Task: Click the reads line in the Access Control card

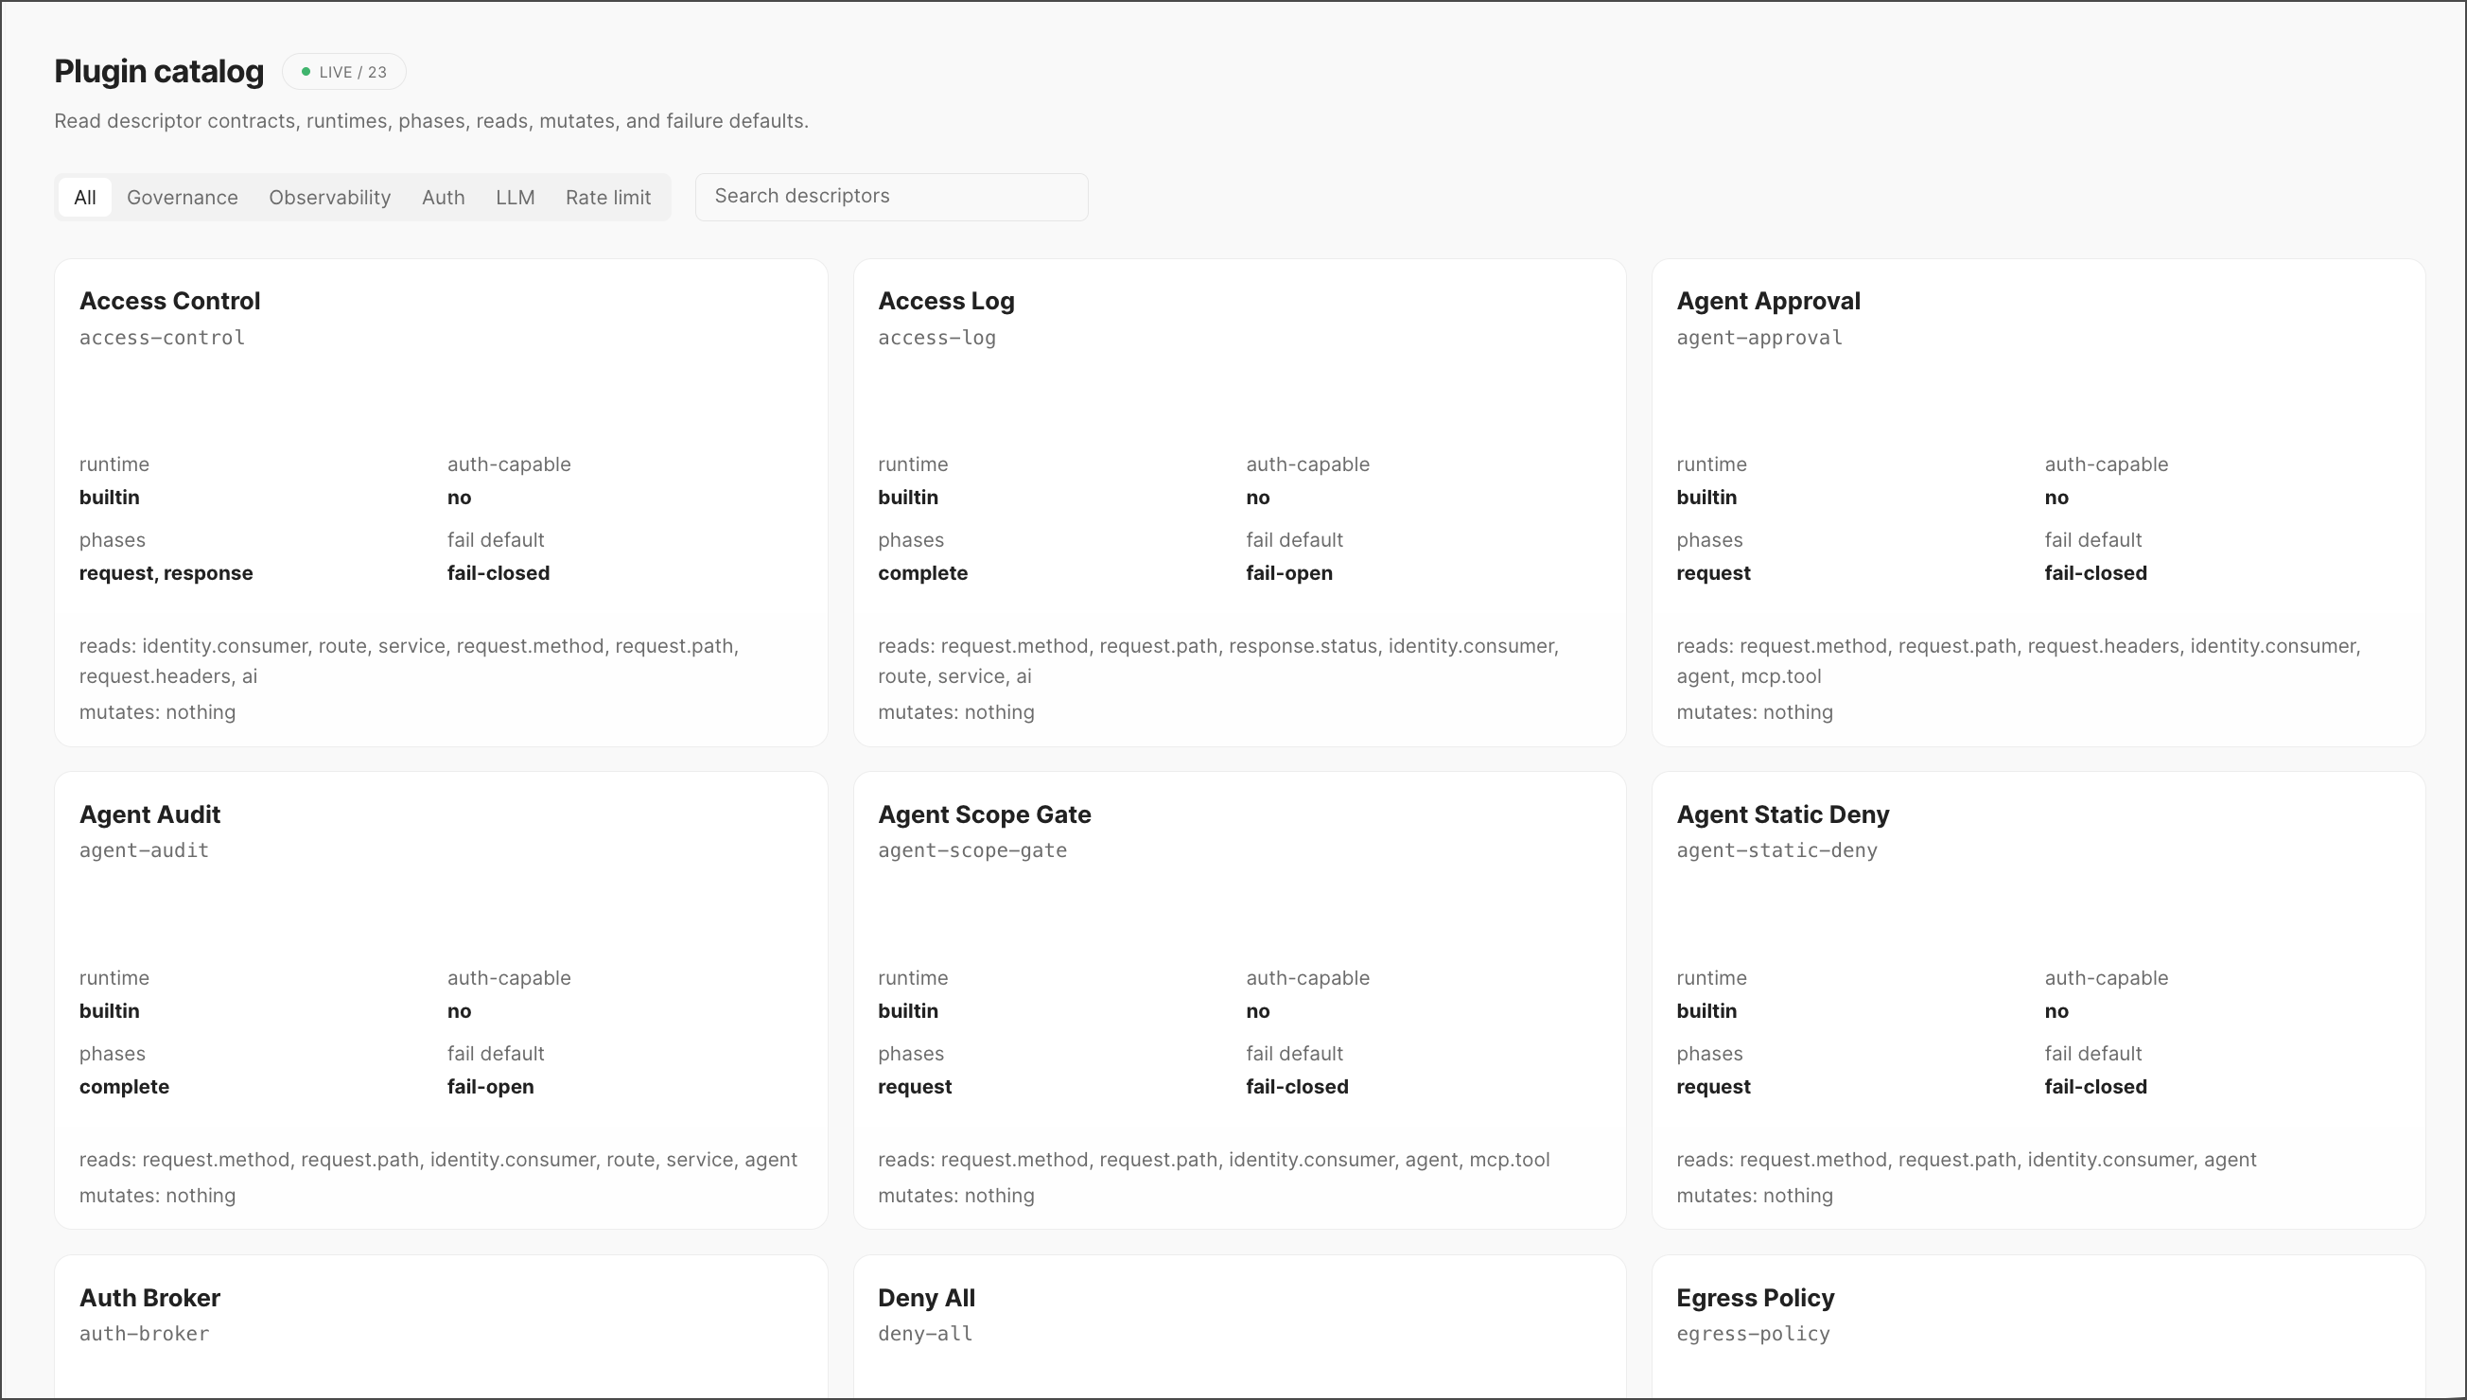Action: [409, 660]
